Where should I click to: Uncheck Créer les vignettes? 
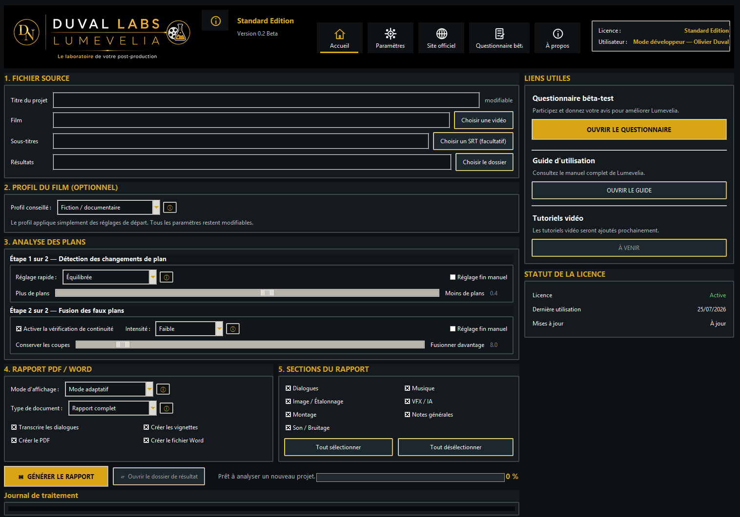point(146,427)
